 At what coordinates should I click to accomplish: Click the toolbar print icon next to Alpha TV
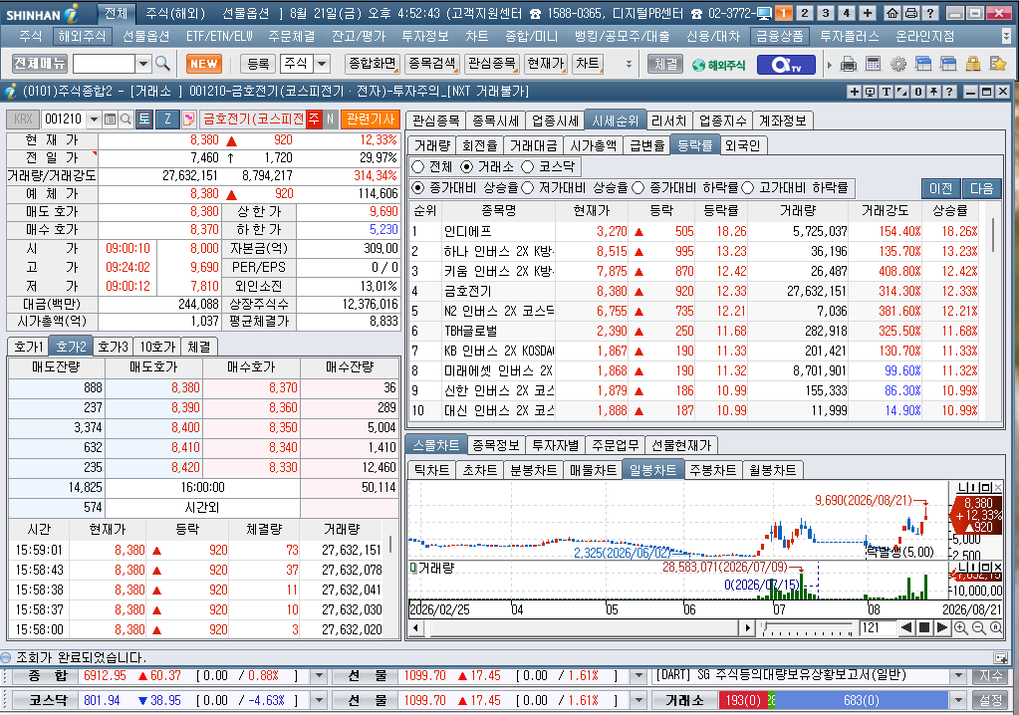tap(848, 65)
